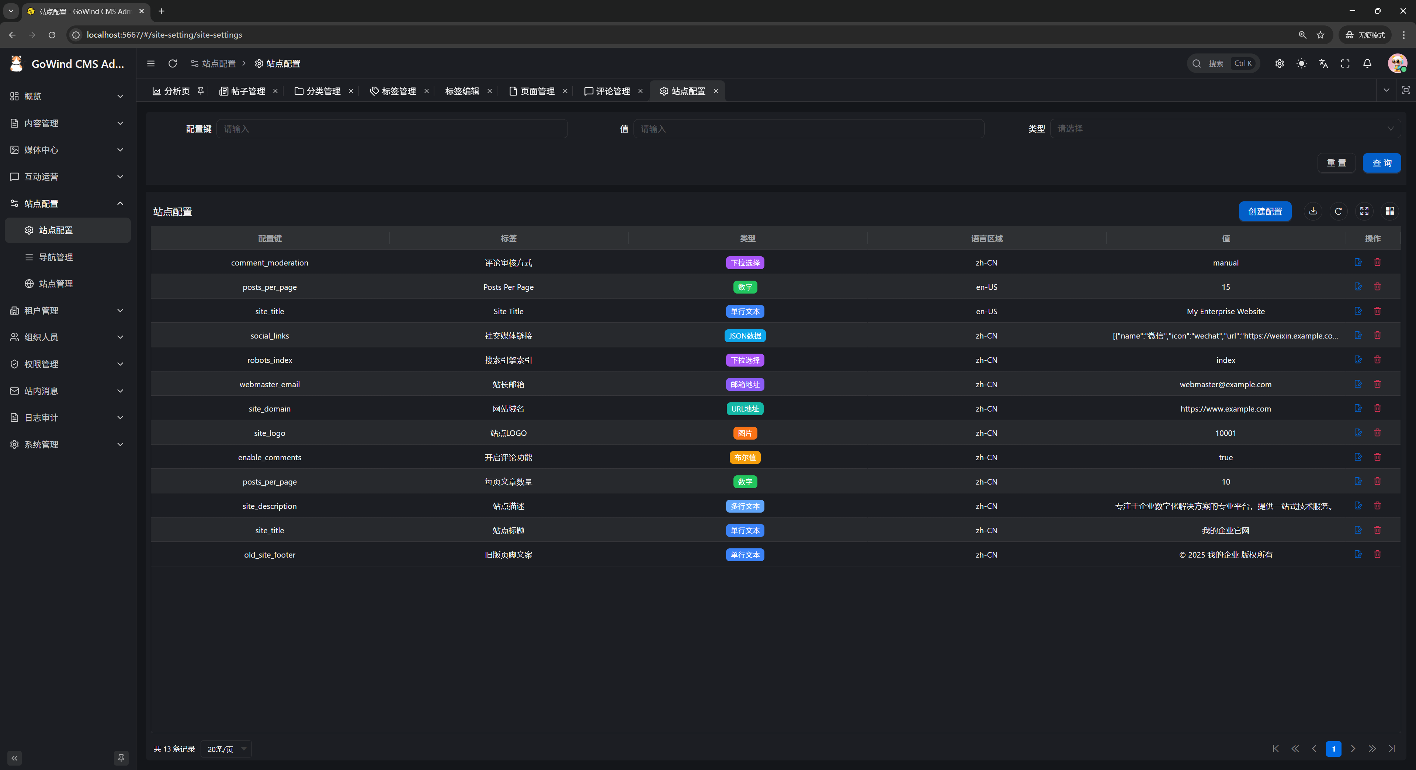Refresh the 站点配置 table list
1416x770 pixels.
(1339, 211)
